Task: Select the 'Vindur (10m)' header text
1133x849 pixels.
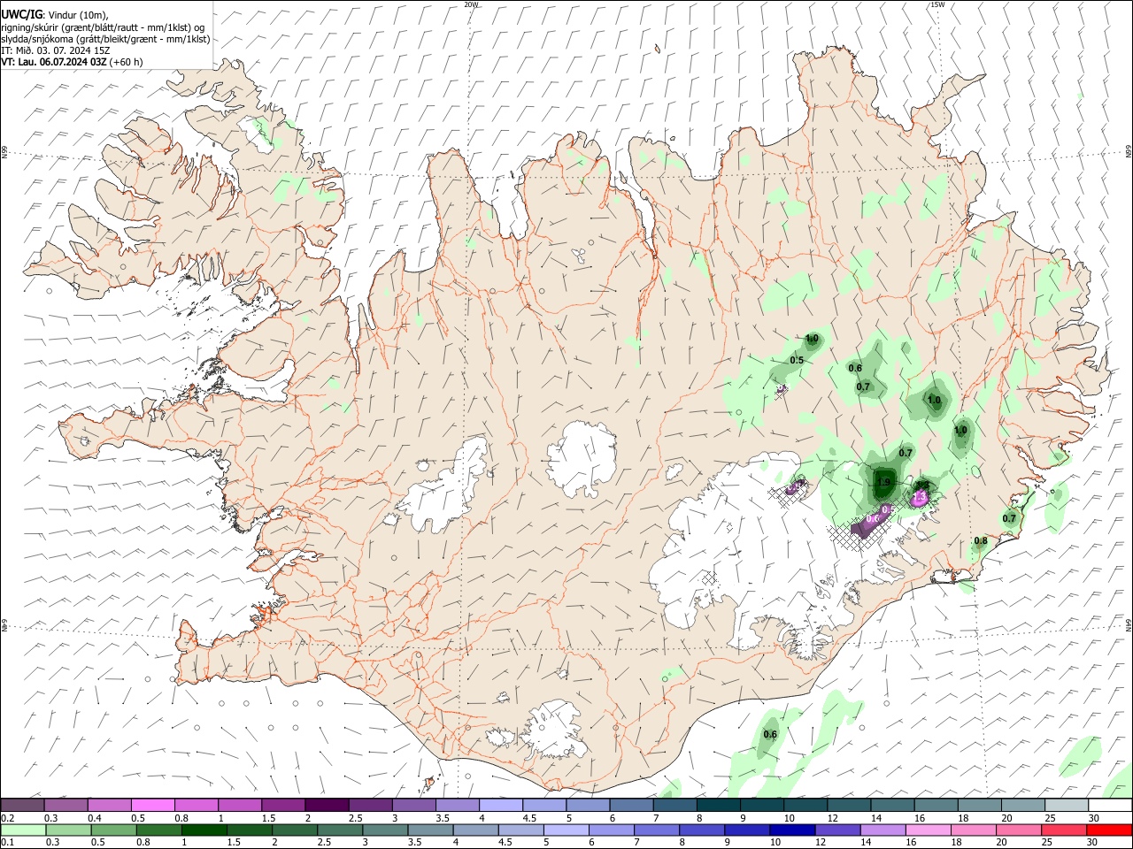Action: pos(77,15)
